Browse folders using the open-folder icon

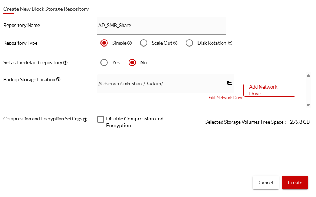point(229,84)
